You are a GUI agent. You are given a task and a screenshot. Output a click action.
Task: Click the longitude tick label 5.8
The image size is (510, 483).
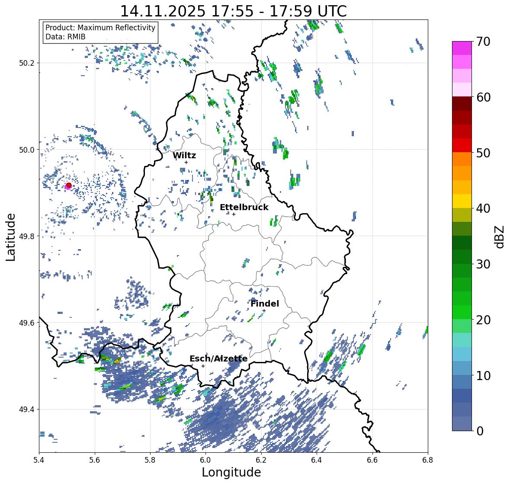[150, 460]
